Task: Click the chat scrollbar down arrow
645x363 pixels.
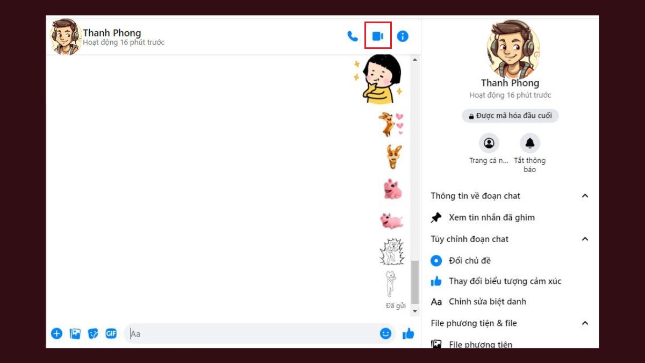Action: pyautogui.click(x=414, y=311)
